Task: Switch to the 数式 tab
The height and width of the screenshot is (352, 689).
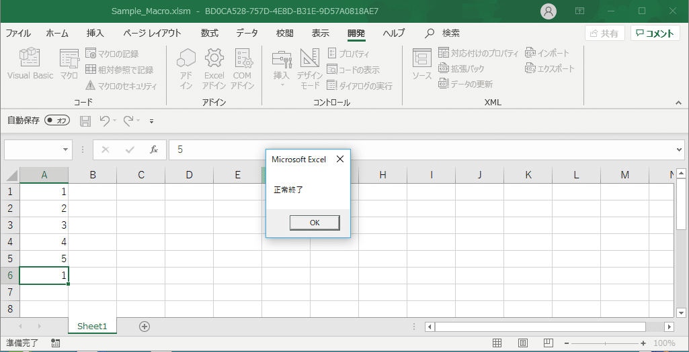Action: pos(210,34)
